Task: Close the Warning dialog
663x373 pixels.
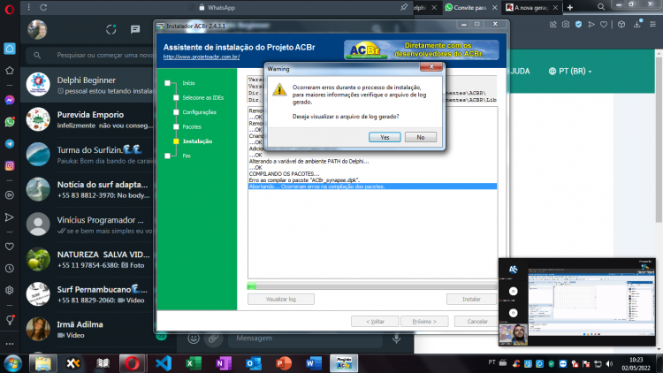Action: 431,67
